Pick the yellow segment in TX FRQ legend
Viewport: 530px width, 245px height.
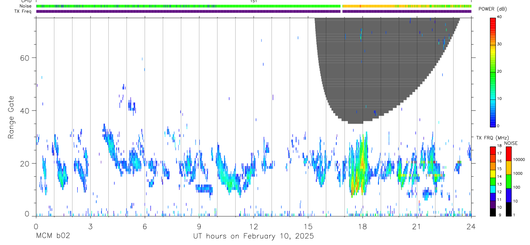493,174
